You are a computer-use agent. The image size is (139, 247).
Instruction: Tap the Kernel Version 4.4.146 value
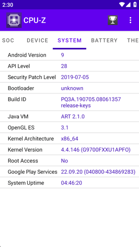(96, 150)
